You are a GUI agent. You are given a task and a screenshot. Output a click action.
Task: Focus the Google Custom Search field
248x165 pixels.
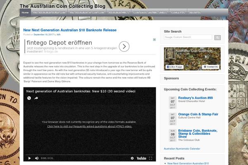click(188, 37)
